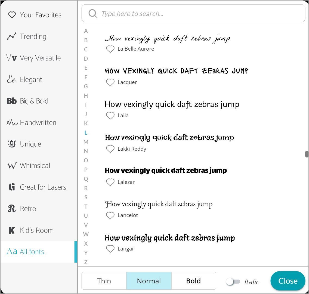Image resolution: width=309 pixels, height=294 pixels.
Task: Go to the highlighted letter L
Action: coord(86,133)
